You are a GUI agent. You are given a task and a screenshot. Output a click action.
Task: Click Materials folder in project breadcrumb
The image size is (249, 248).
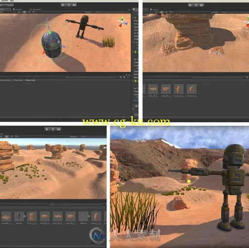click(x=30, y=80)
